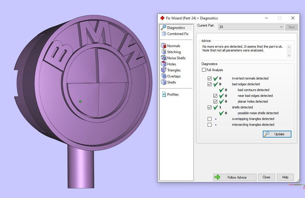Click the Follow Advice button
Image resolution: width=305 pixels, height=198 pixels.
click(x=235, y=177)
